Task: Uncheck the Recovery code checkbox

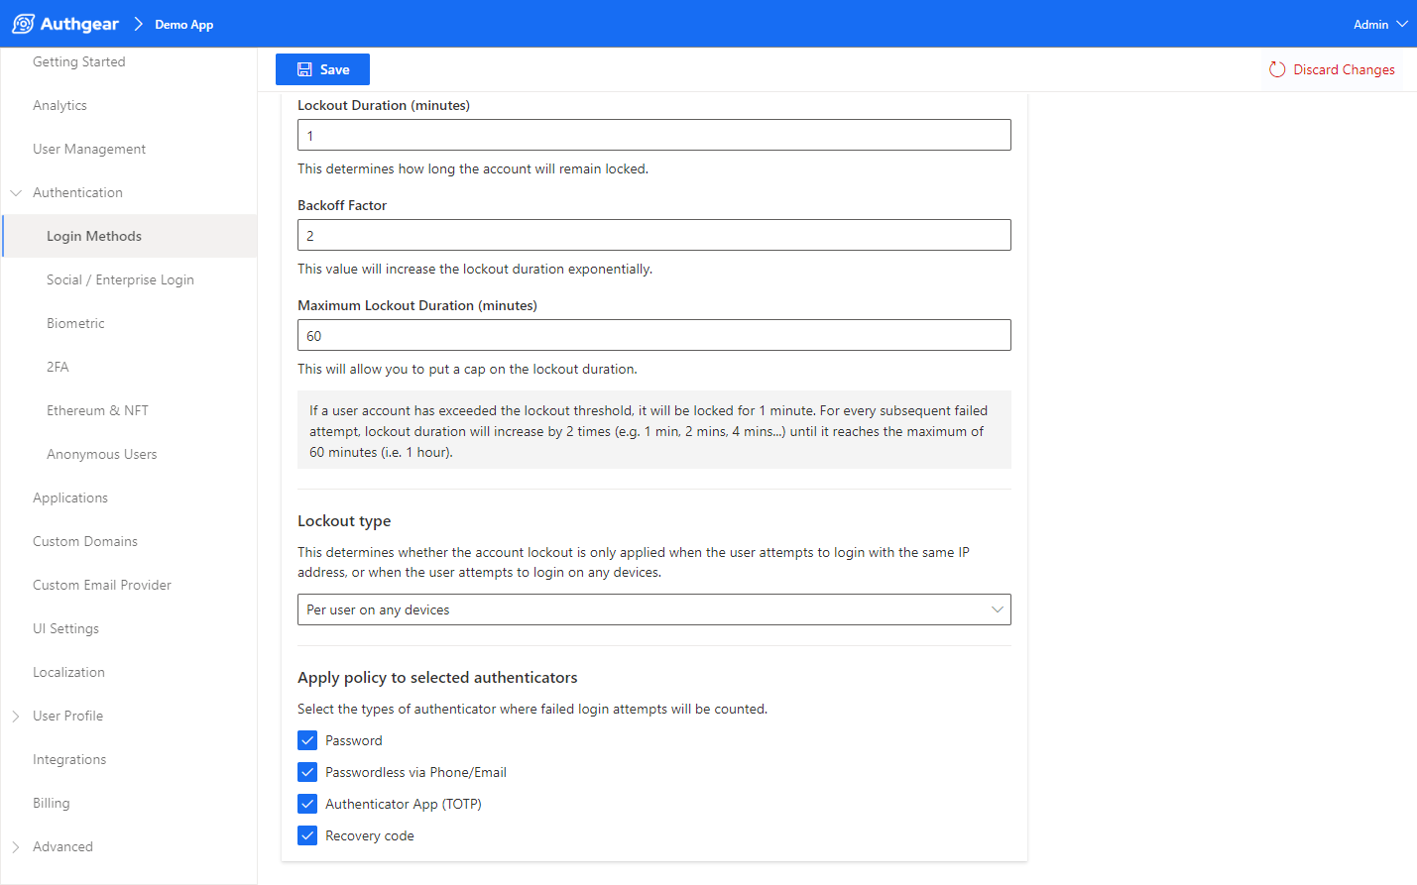Action: [307, 835]
